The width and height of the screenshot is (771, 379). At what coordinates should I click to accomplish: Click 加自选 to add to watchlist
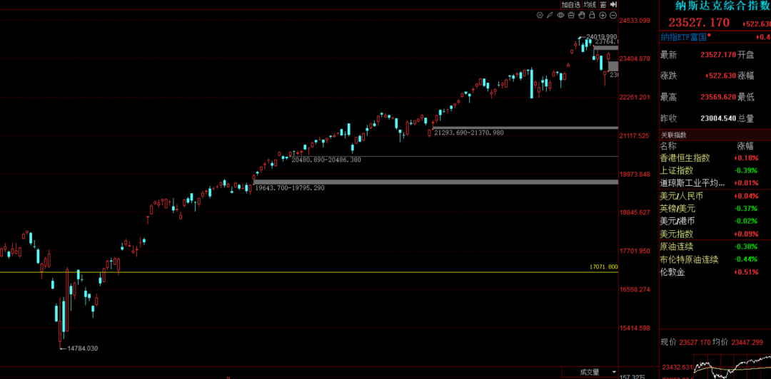(571, 5)
